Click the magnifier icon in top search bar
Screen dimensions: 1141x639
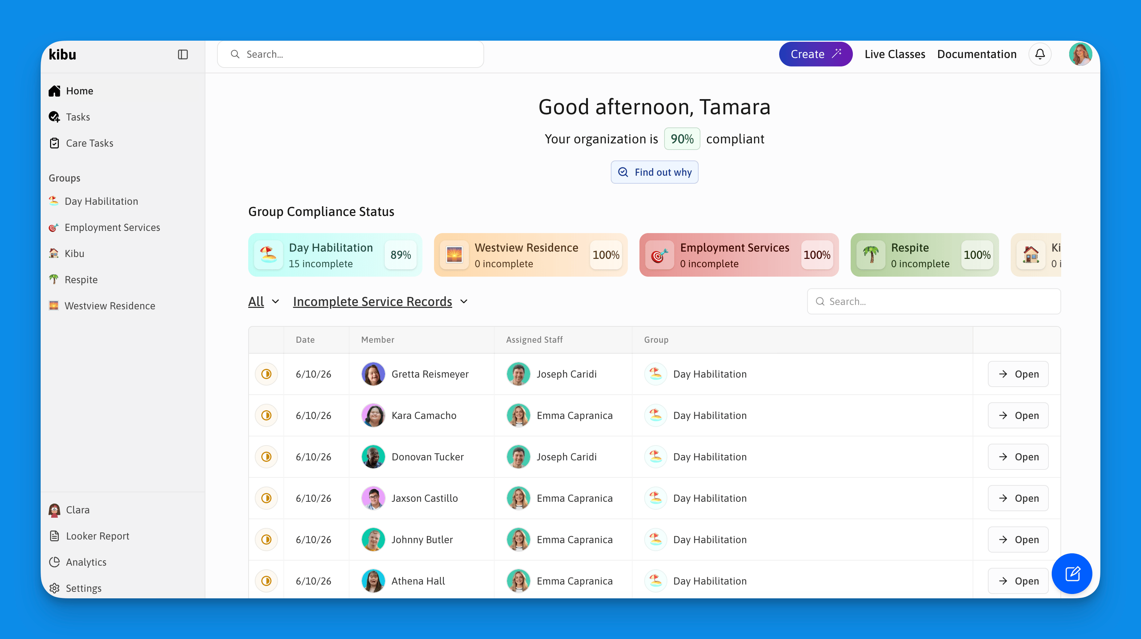tap(235, 54)
